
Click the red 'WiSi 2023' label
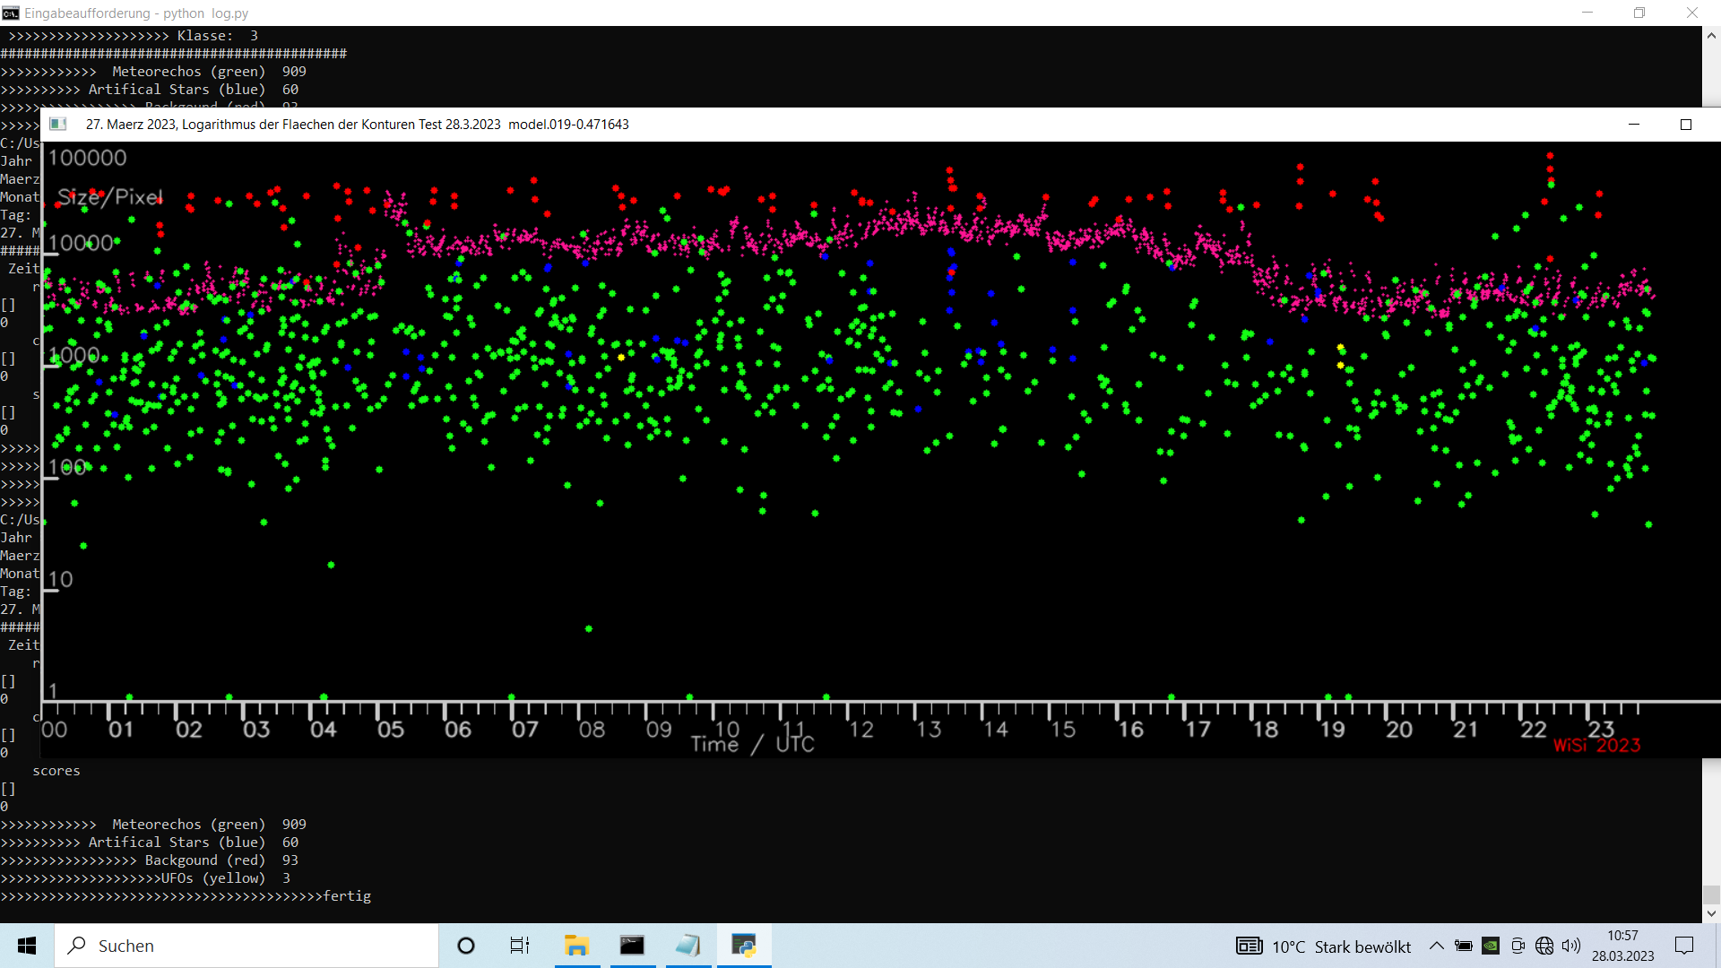point(1597,746)
